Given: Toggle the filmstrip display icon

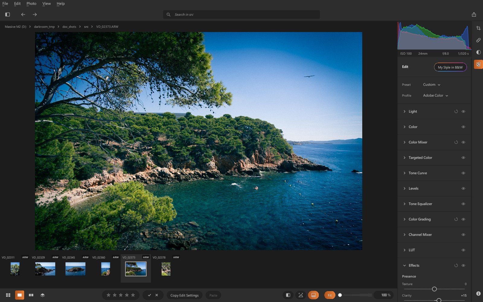Looking at the screenshot, I should click(x=313, y=295).
